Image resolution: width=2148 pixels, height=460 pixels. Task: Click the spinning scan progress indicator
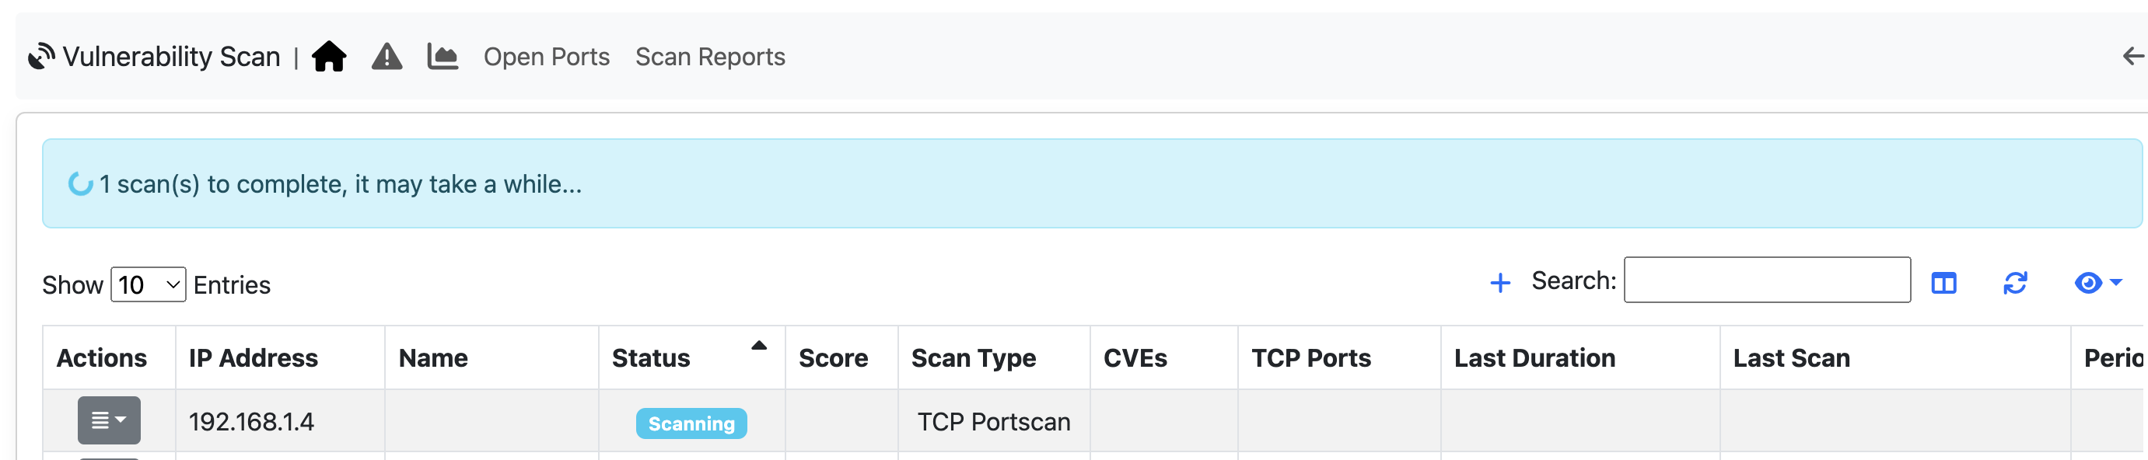(80, 183)
